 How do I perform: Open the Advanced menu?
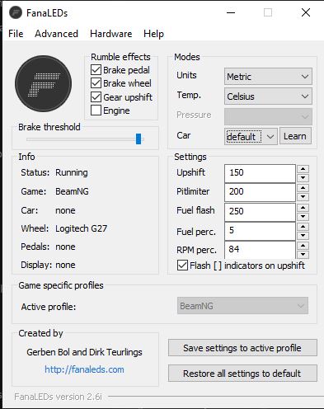(56, 34)
